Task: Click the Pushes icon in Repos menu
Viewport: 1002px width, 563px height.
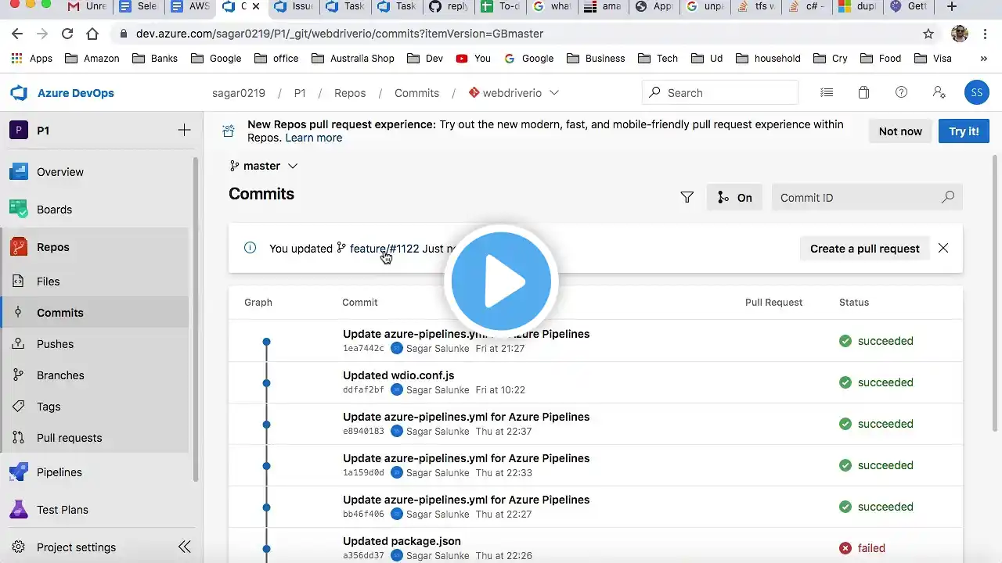Action: coord(19,343)
